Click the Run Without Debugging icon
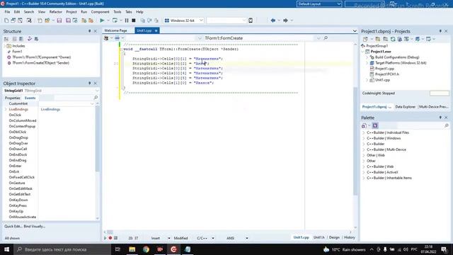The width and height of the screenshot is (453, 255). click(x=115, y=21)
